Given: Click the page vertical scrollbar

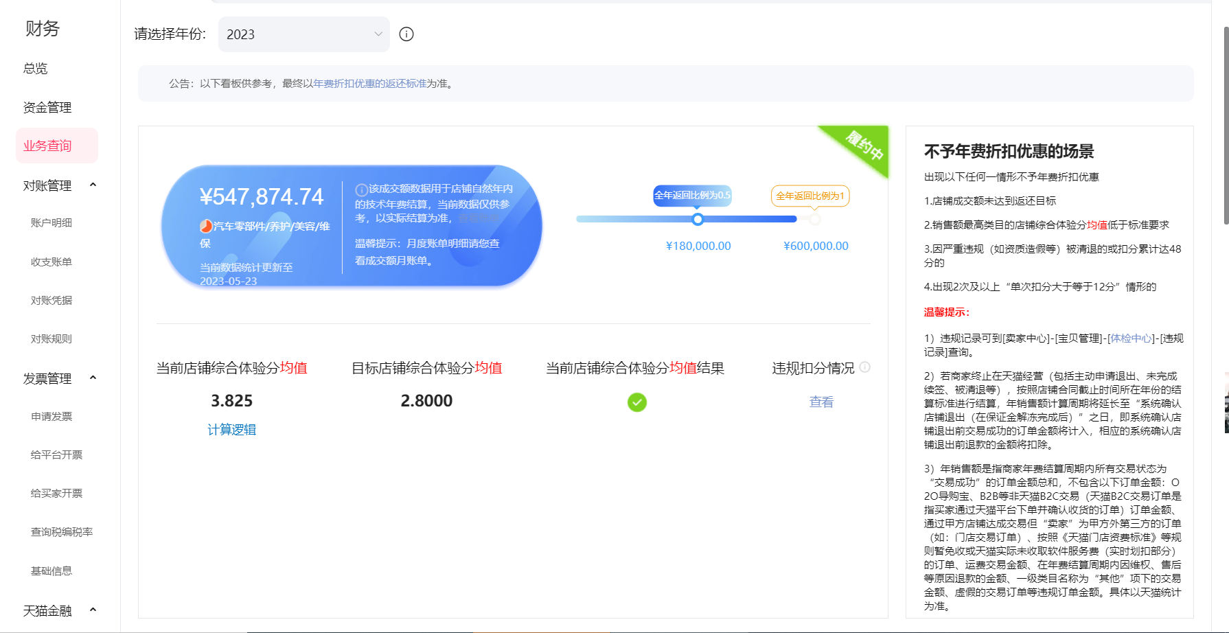Looking at the screenshot, I should coord(1226,125).
